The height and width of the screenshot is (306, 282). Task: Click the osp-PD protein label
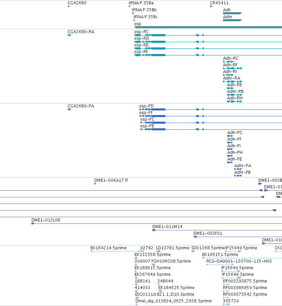click(146, 106)
